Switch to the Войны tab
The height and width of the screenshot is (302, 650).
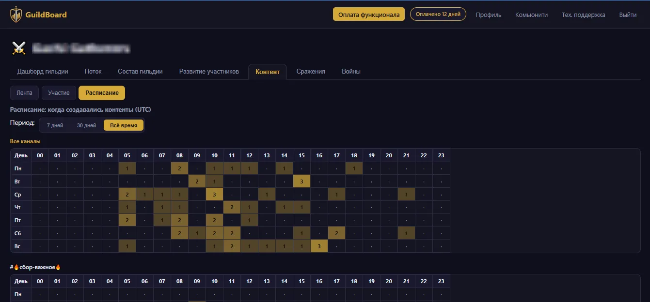(x=351, y=72)
